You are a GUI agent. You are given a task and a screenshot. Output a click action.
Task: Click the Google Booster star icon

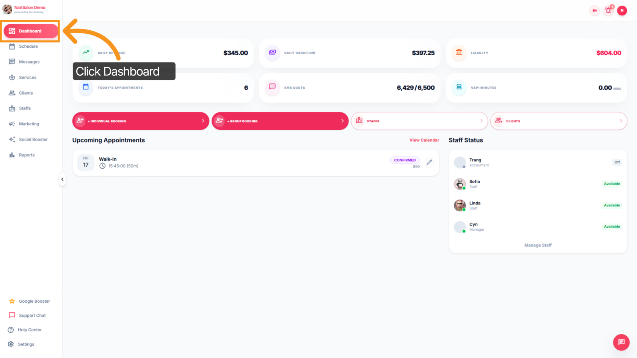point(12,301)
